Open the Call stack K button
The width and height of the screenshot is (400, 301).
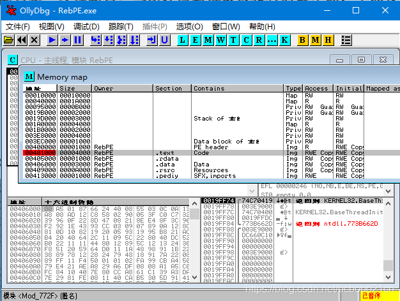pos(285,40)
